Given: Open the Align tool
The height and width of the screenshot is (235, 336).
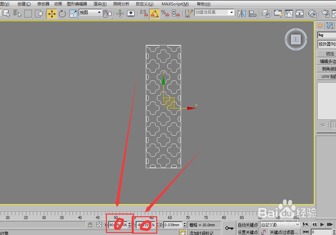Looking at the screenshot, I should coord(253,14).
